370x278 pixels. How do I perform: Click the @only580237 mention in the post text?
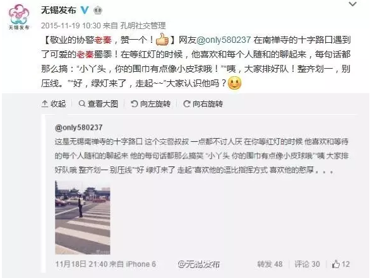[x=224, y=40]
